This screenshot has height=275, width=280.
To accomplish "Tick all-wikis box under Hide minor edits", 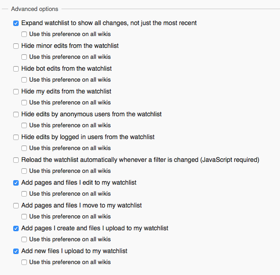I will (x=24, y=57).
